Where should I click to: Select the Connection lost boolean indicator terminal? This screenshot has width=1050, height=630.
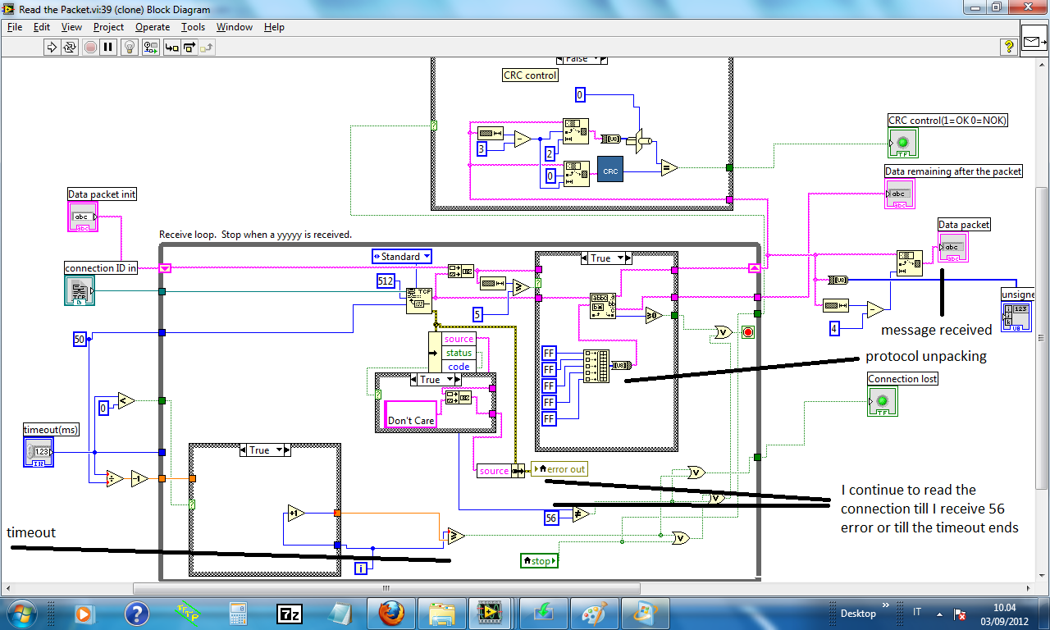click(883, 401)
